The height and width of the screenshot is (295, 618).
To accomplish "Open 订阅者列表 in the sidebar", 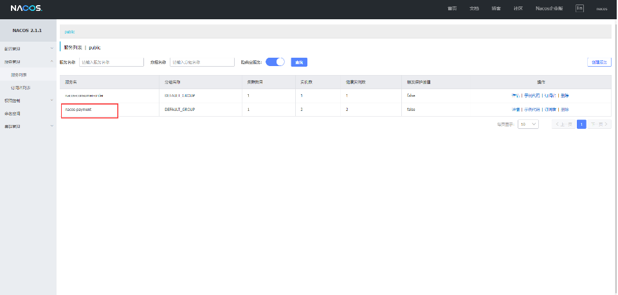I will pyautogui.click(x=21, y=88).
